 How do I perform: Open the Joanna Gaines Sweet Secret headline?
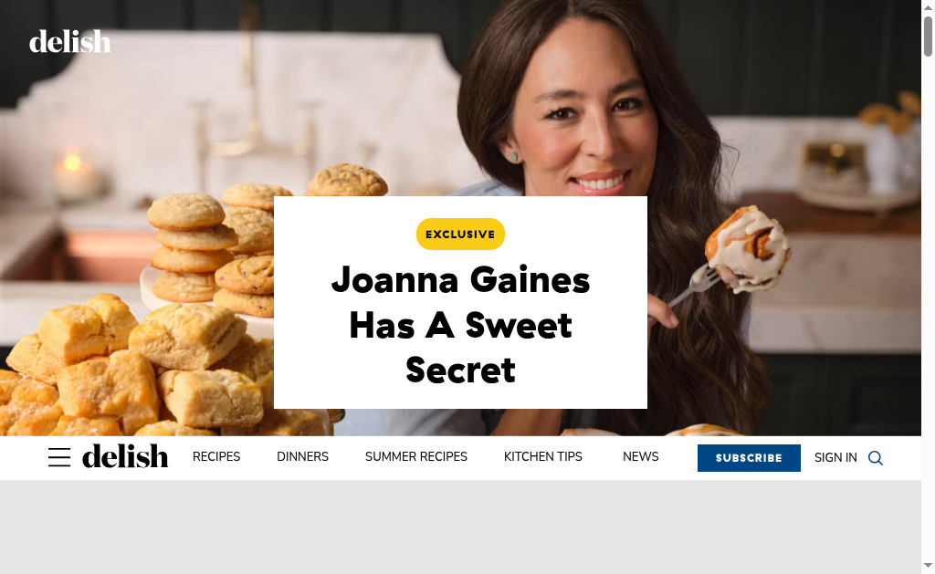click(x=460, y=326)
